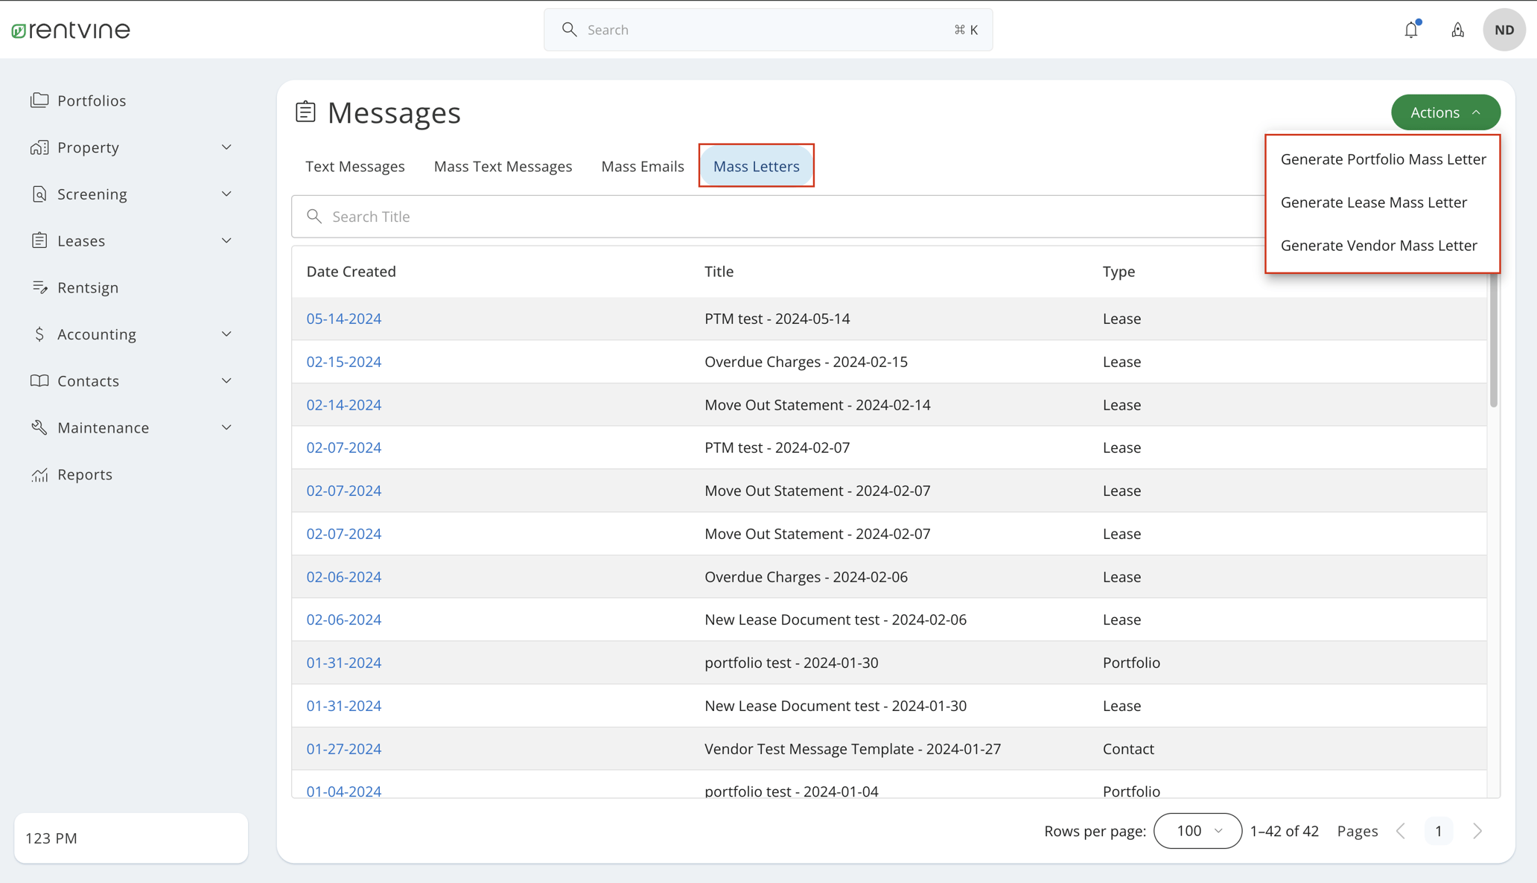Click the notifications bell icon
The width and height of the screenshot is (1537, 883).
tap(1411, 30)
